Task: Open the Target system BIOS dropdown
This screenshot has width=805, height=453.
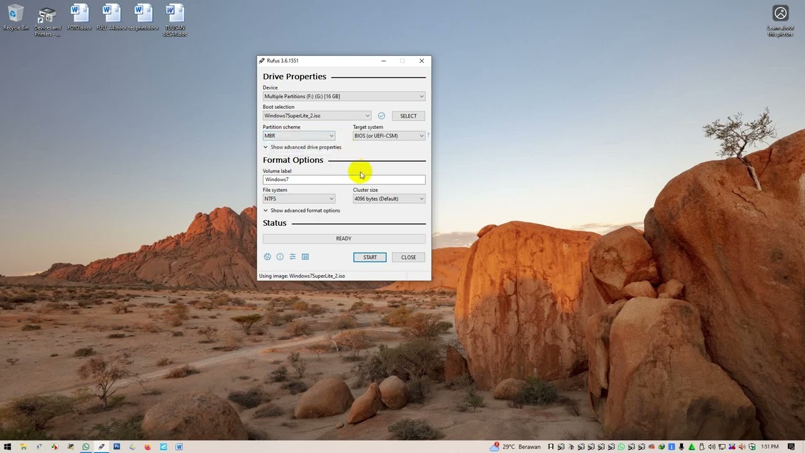Action: point(389,136)
